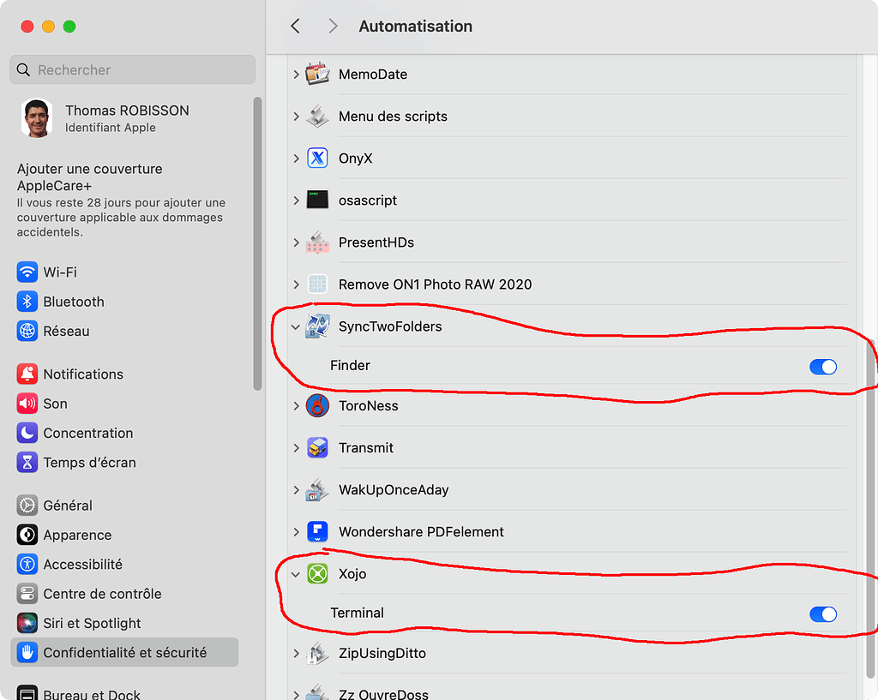878x700 pixels.
Task: Expand the Wondershare PDFelement row chevron
Action: click(296, 531)
